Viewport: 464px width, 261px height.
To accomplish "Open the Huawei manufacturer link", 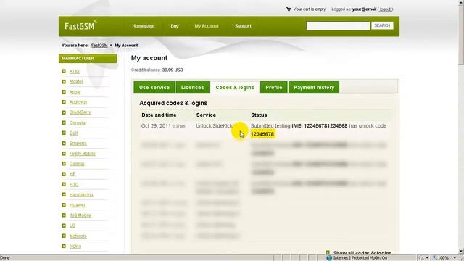I will tap(77, 205).
